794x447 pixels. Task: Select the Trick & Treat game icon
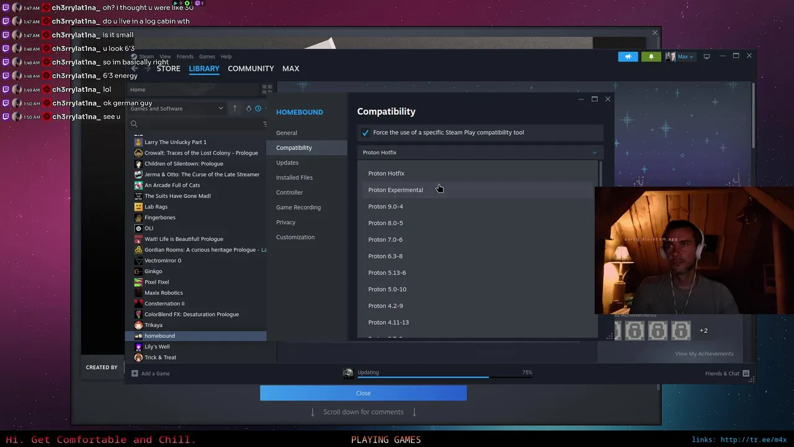pos(138,358)
